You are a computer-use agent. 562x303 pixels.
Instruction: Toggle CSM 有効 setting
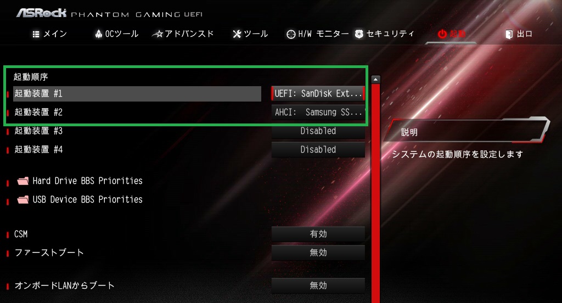click(x=318, y=234)
